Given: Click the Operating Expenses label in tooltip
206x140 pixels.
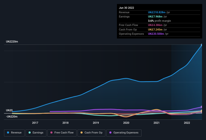Looking at the screenshot, I should (x=131, y=34).
